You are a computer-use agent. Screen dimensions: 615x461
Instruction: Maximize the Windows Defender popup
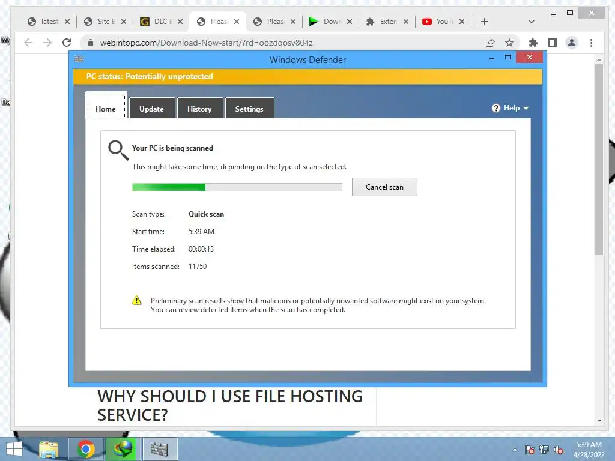point(508,57)
